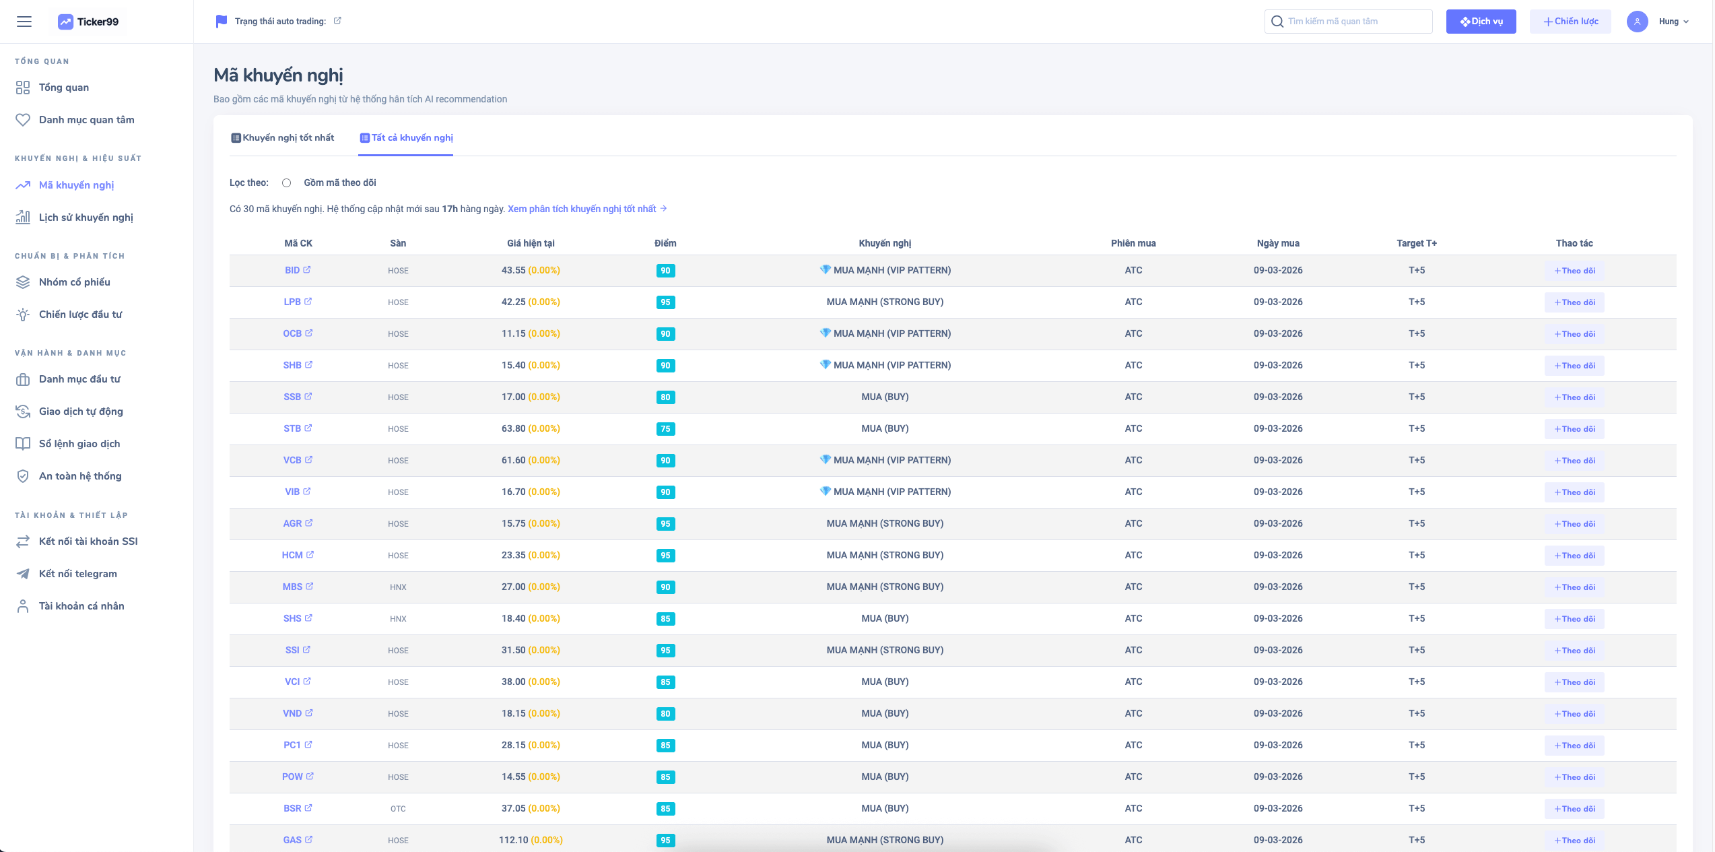Open Lịch sử khuyến nghị in the sidebar

click(86, 218)
